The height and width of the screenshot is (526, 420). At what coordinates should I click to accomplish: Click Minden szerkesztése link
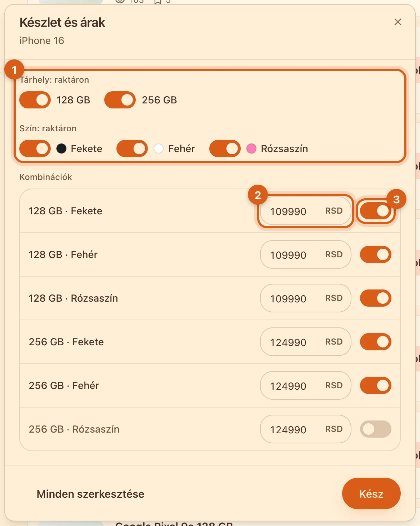pyautogui.click(x=90, y=494)
